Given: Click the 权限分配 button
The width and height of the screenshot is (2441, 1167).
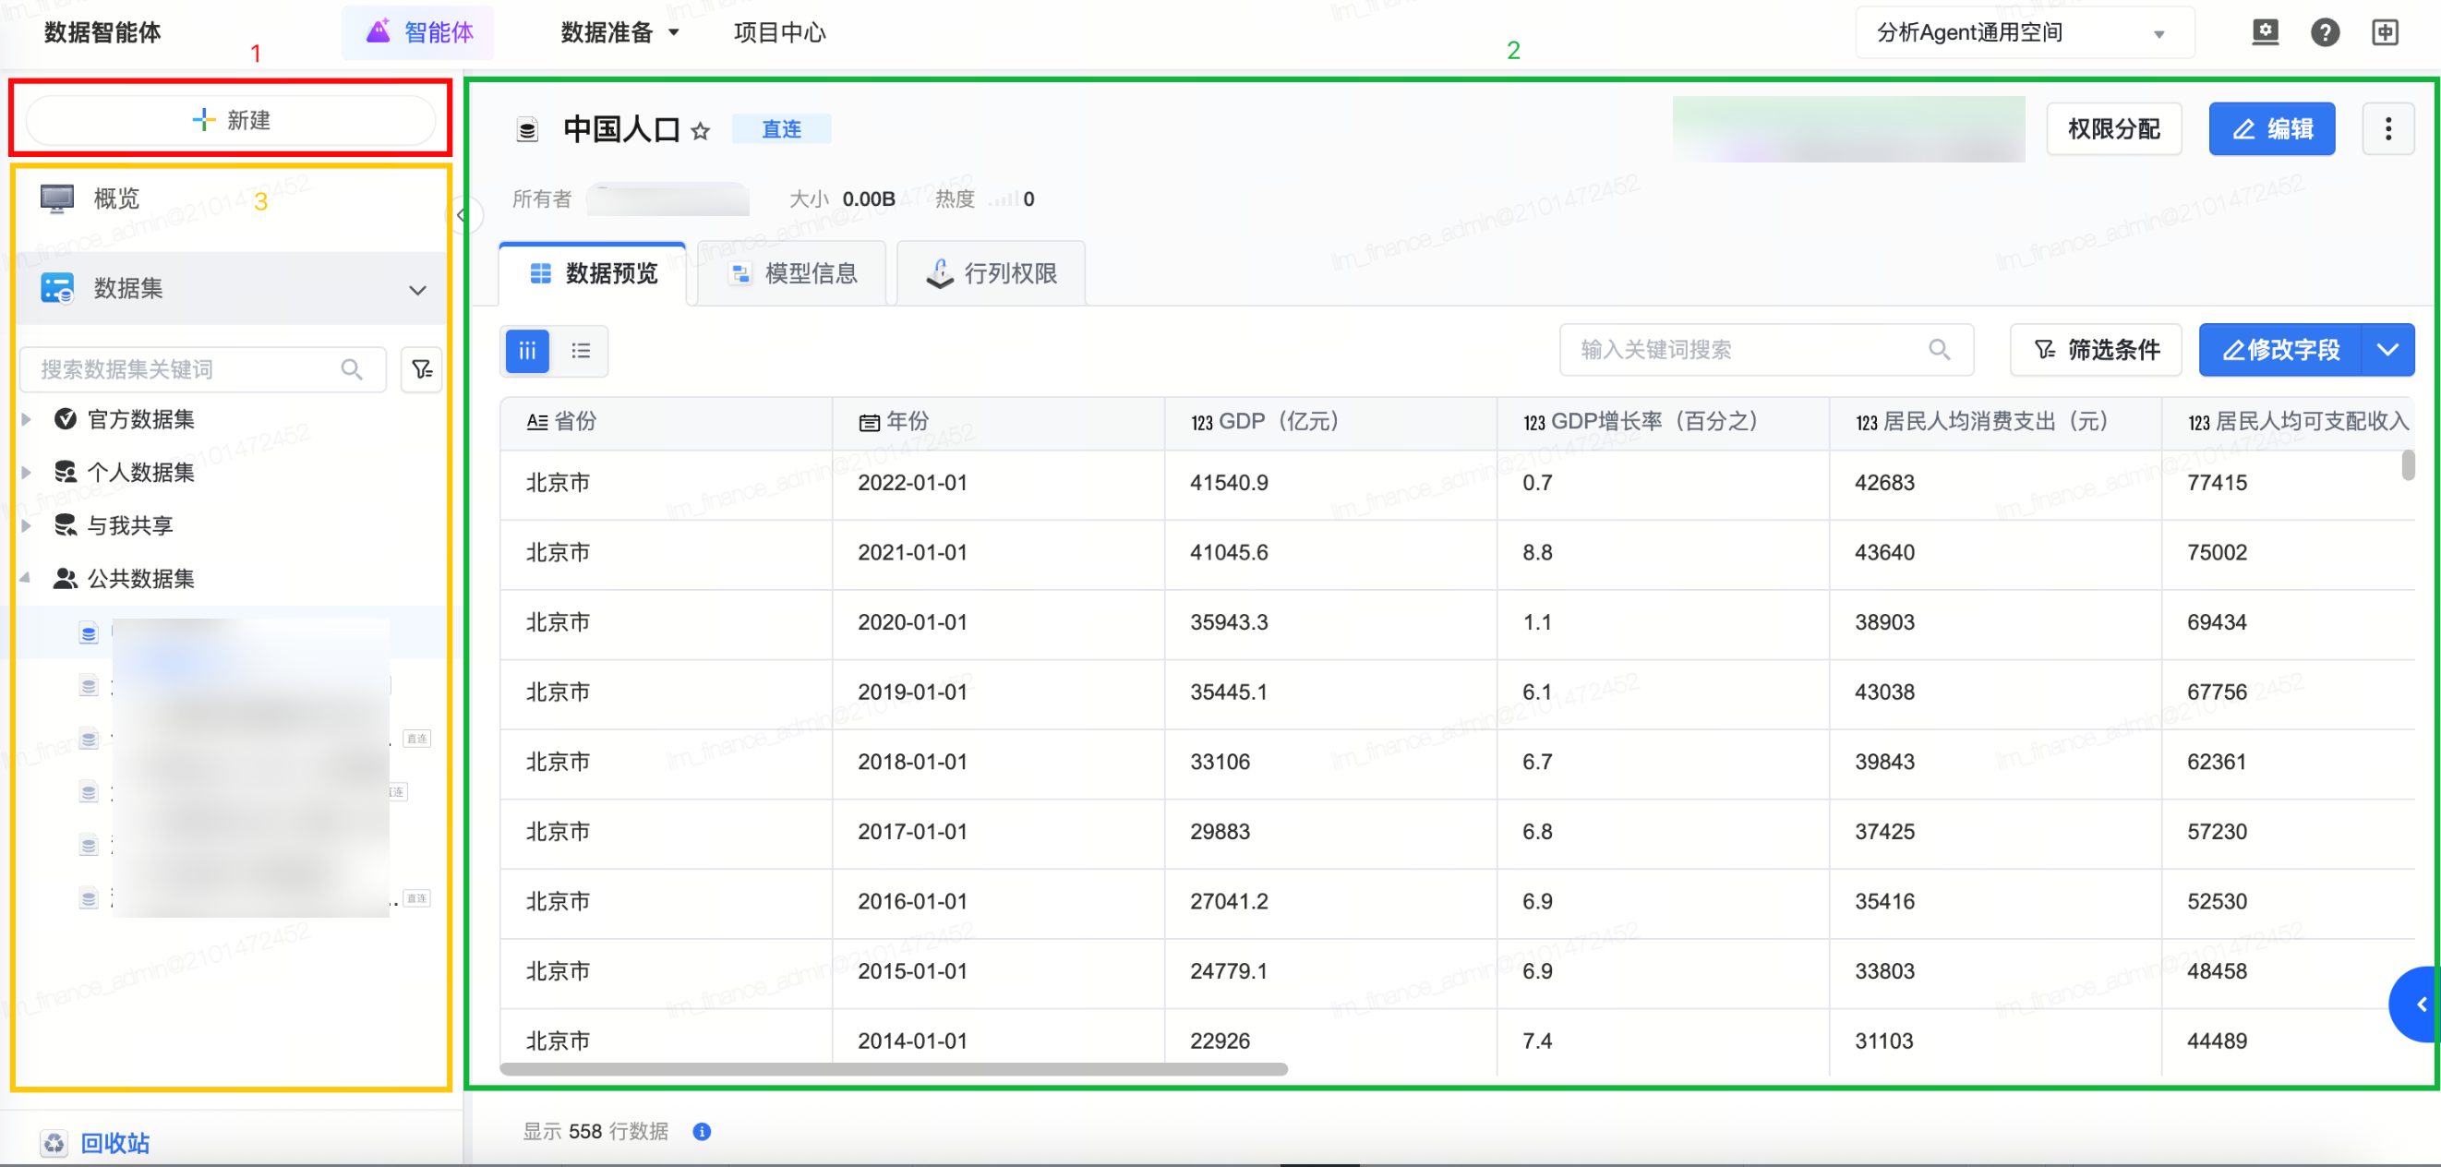Looking at the screenshot, I should (x=2113, y=129).
